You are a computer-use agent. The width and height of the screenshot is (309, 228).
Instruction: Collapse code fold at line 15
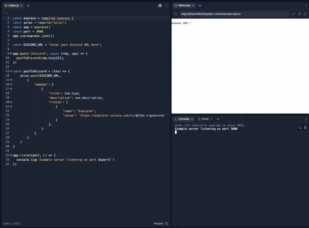click(x=11, y=80)
